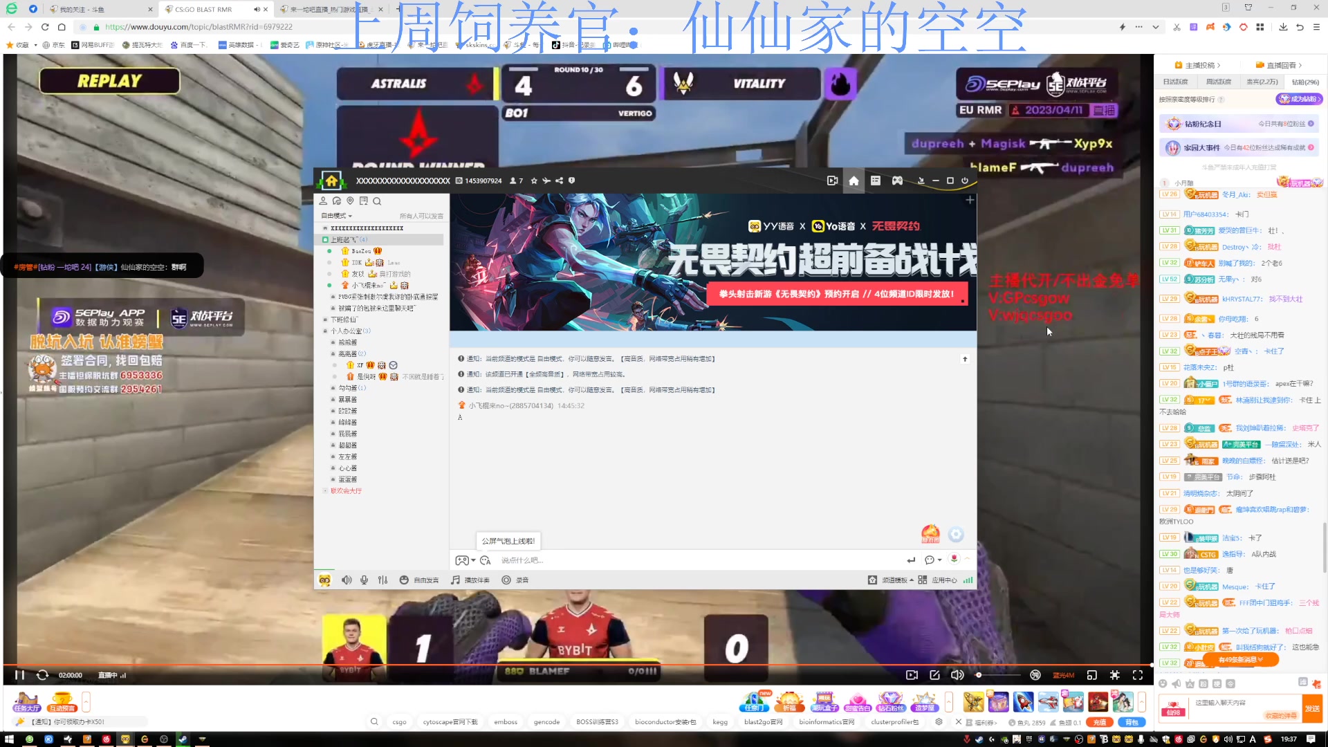Open 日活跃度 tab in right panel
The height and width of the screenshot is (747, 1328).
[x=1175, y=82]
